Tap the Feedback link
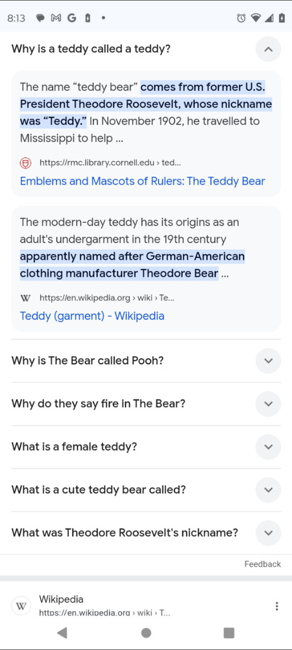Screen dimensions: 292x650 (x=262, y=564)
